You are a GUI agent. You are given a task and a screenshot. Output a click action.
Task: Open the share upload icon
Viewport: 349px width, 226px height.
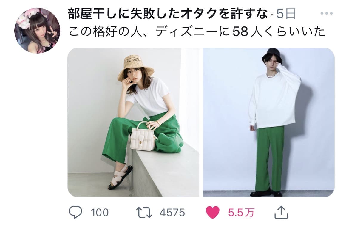click(x=281, y=212)
